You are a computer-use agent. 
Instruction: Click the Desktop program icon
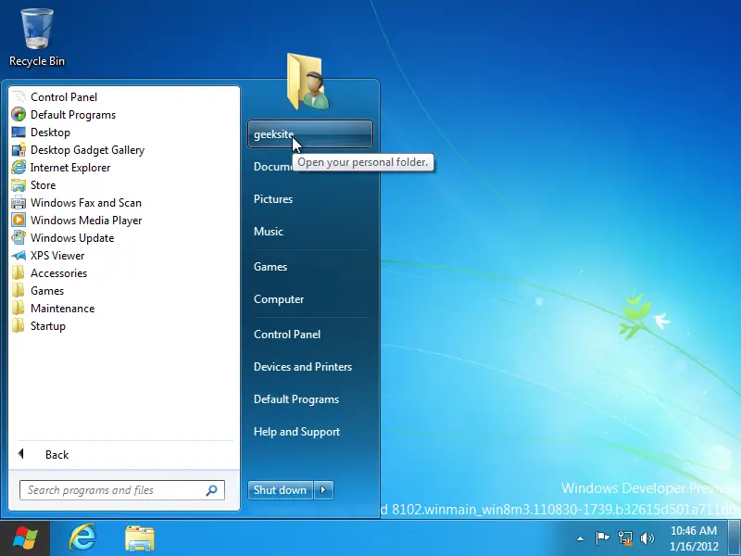[x=19, y=132]
